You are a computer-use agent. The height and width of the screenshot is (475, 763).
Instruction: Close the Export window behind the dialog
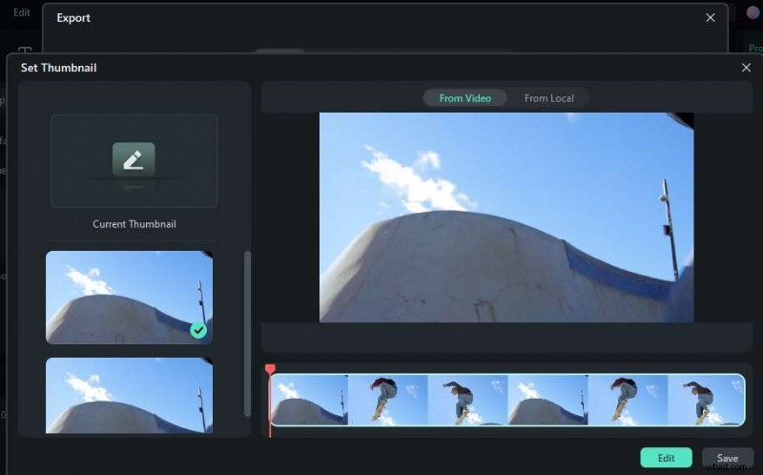pos(710,17)
